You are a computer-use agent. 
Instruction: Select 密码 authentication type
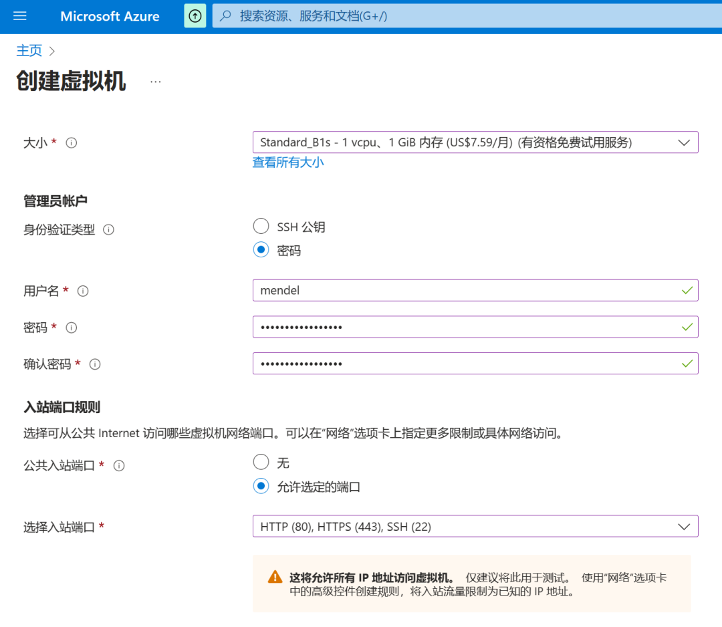coord(261,249)
